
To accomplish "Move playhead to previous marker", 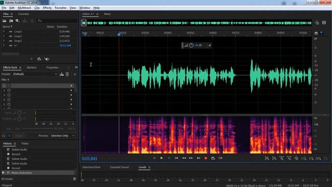I will [176, 158].
